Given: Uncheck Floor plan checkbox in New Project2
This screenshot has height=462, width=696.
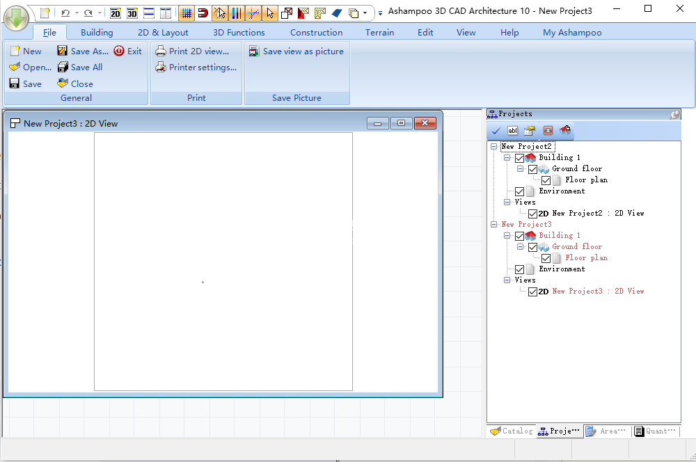Looking at the screenshot, I should 546,180.
